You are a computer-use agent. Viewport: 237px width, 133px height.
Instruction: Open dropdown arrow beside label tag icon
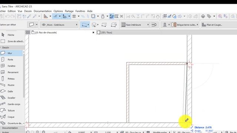pyautogui.click(x=214, y=16)
